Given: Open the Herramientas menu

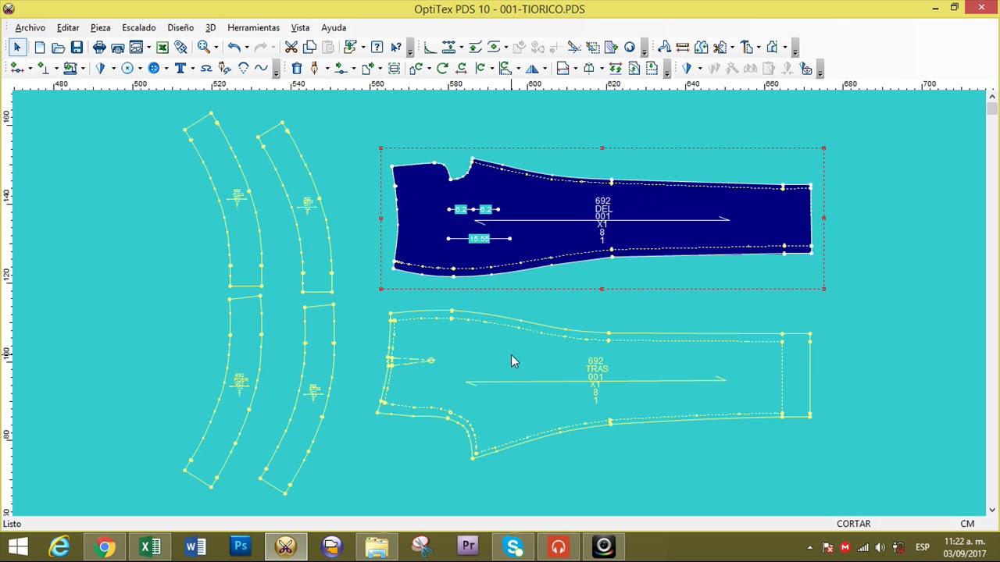Looking at the screenshot, I should pos(253,27).
